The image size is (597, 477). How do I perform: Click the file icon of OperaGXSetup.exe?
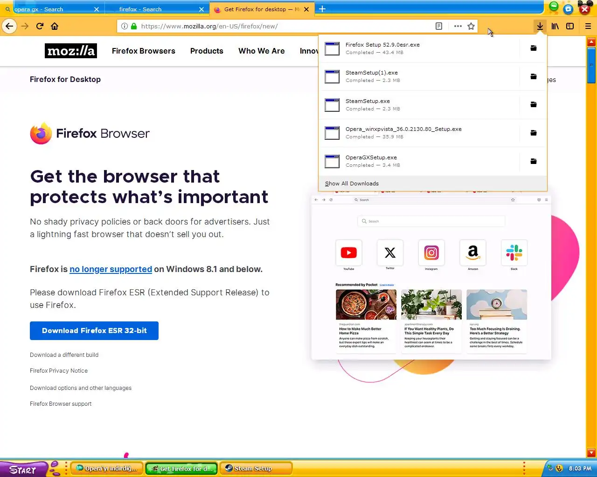click(332, 161)
